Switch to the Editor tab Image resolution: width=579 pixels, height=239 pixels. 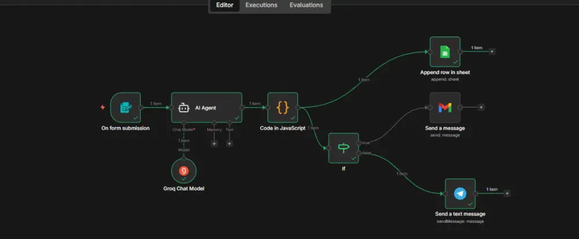(225, 5)
